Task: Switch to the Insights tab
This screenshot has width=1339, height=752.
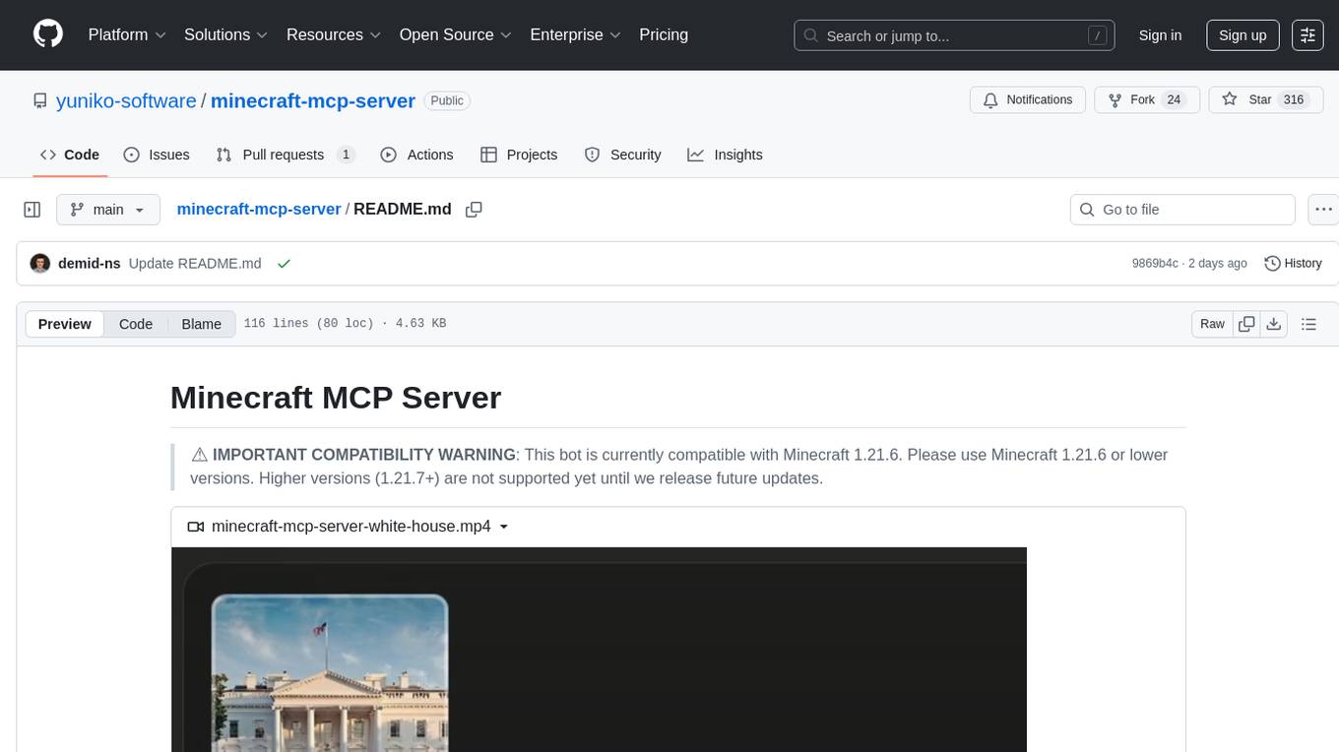Action: 725,155
